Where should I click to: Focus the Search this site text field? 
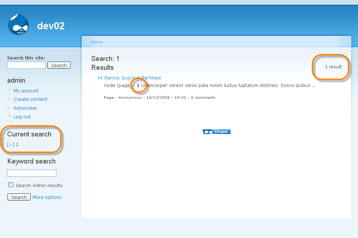(26, 65)
